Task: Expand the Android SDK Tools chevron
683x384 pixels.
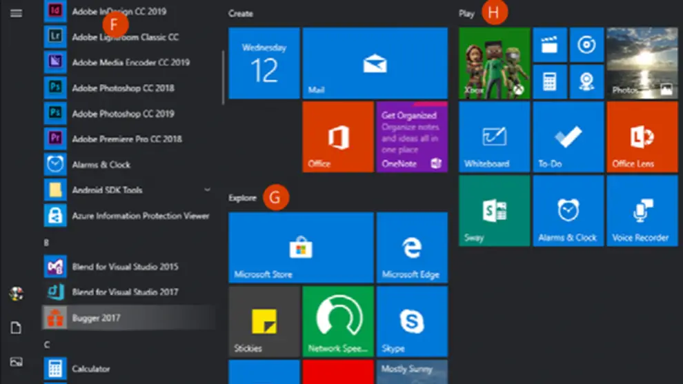Action: [x=208, y=190]
